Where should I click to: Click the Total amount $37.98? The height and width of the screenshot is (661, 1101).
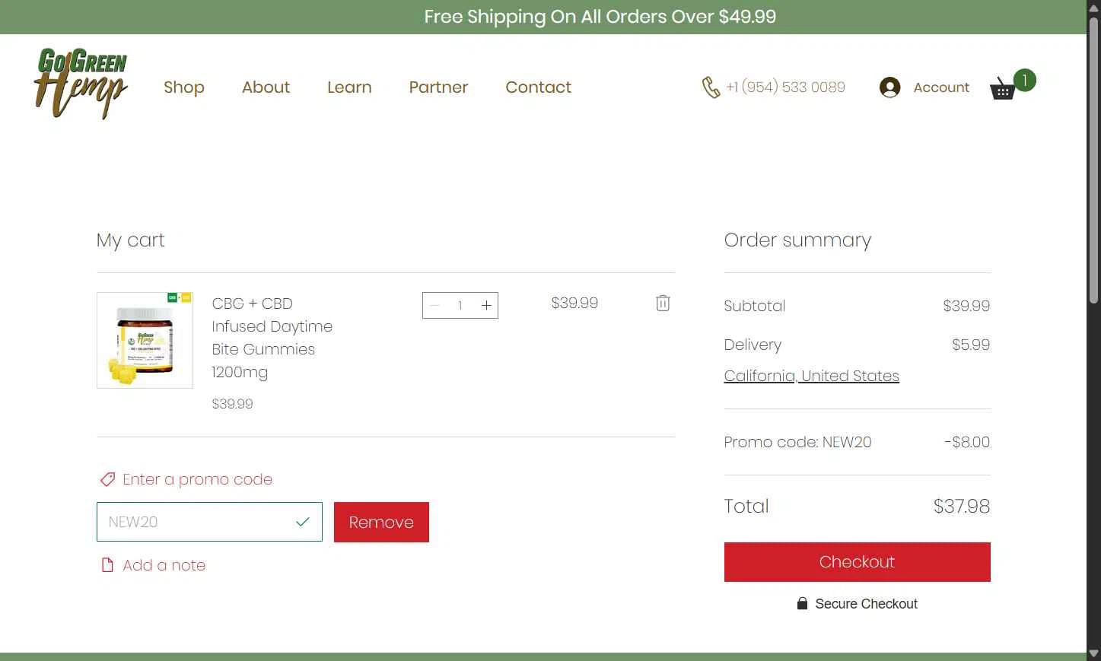click(962, 507)
